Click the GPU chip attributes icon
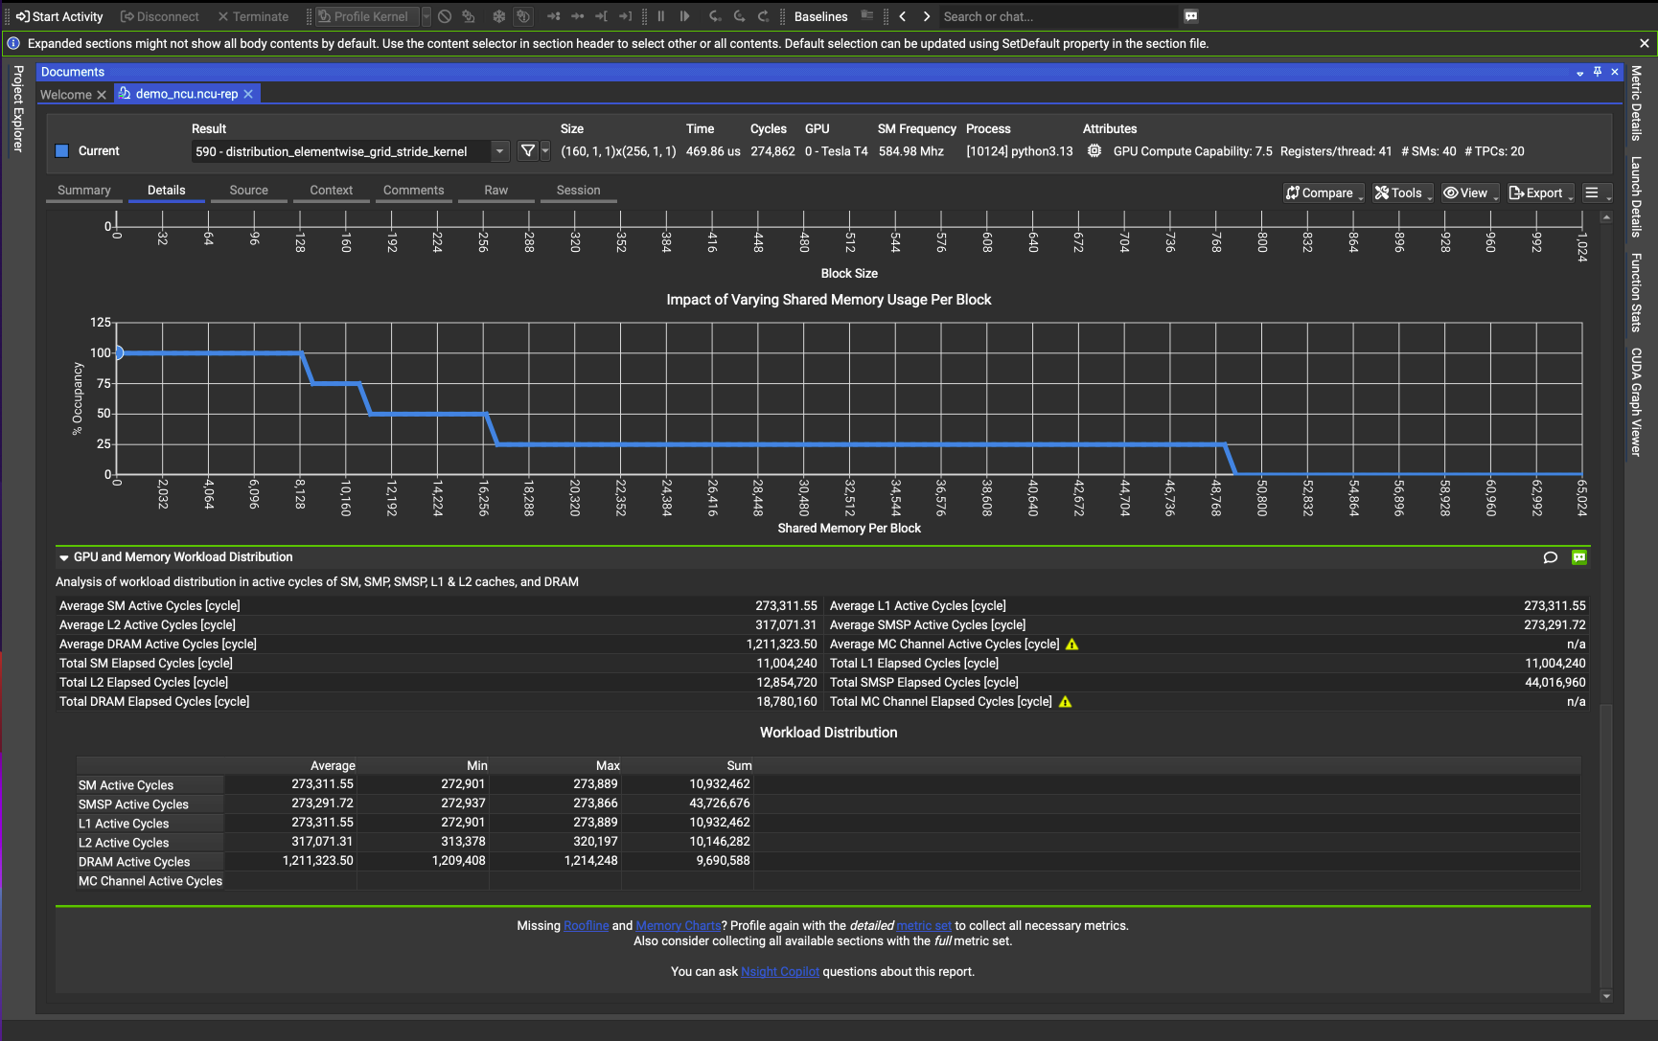1658x1041 pixels. coord(1094,151)
